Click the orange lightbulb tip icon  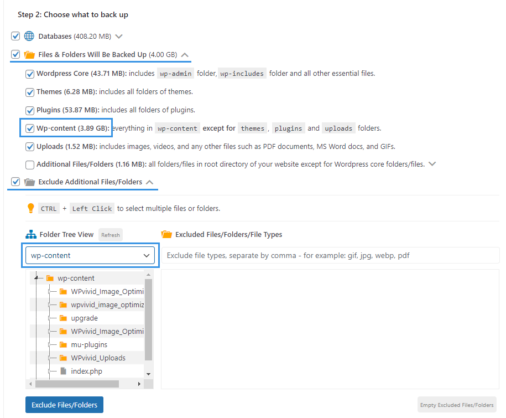(30, 208)
